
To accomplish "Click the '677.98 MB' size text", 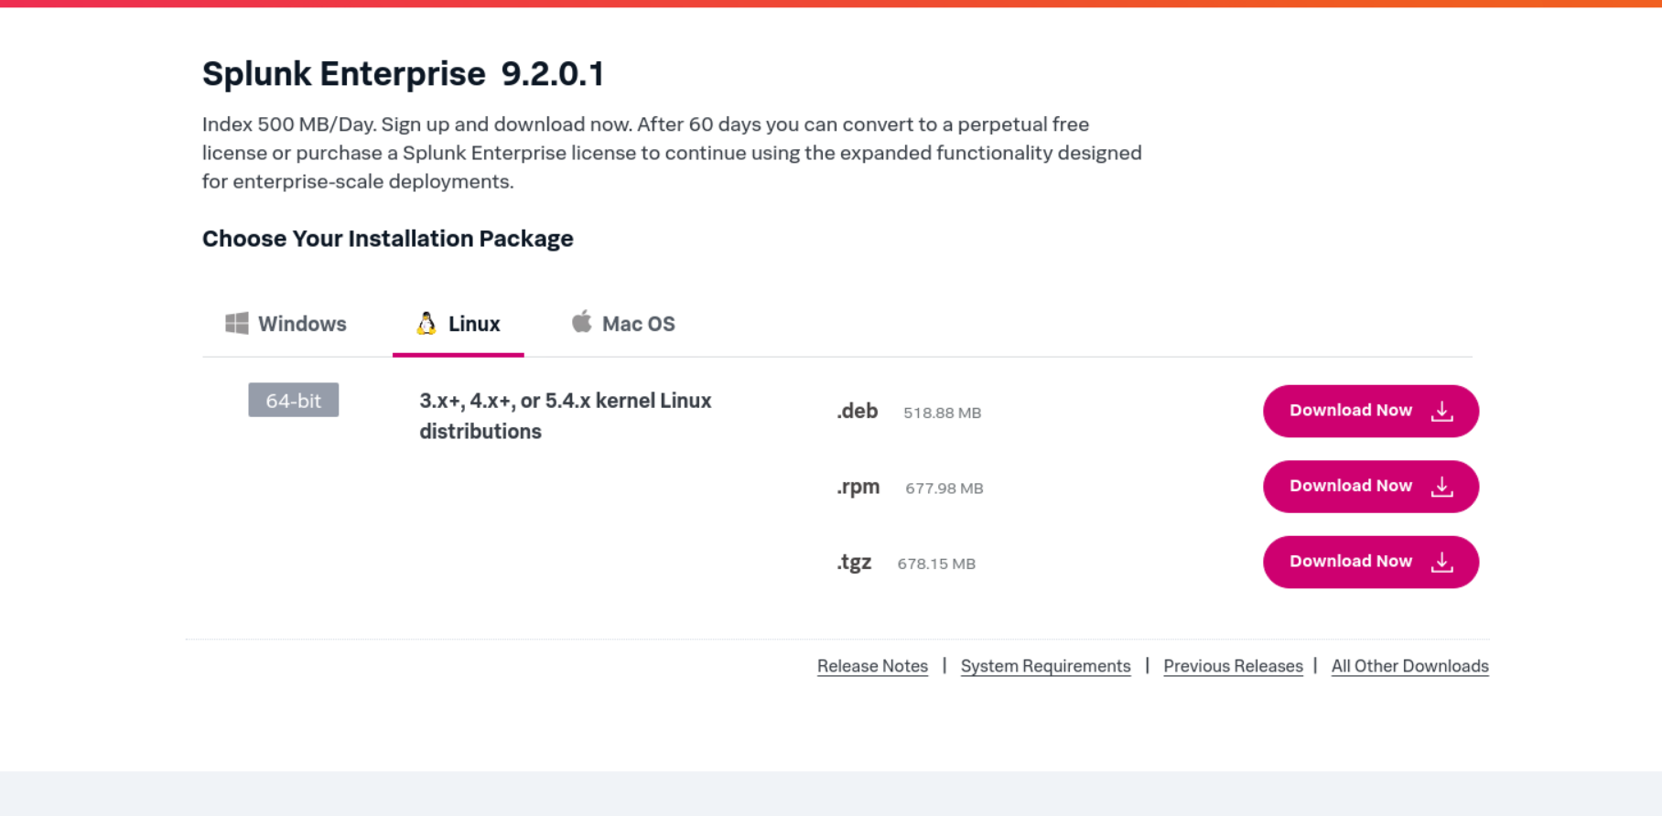I will click(x=944, y=489).
